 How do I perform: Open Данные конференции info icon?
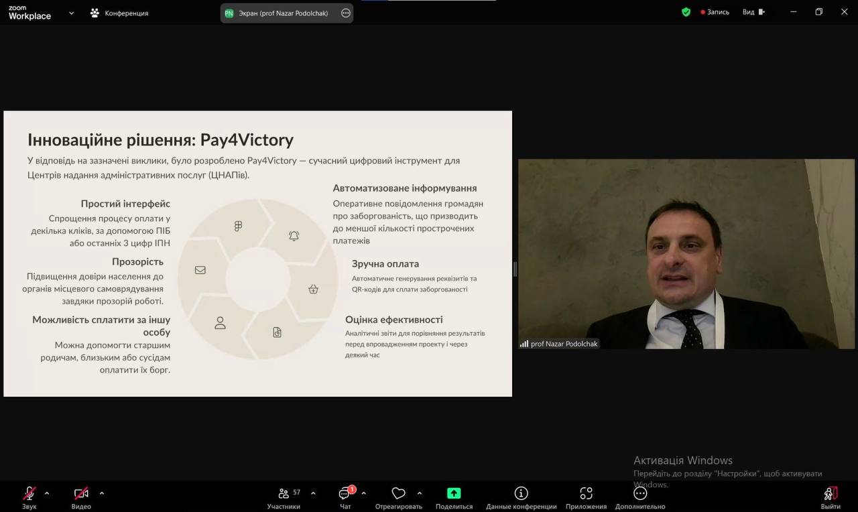pyautogui.click(x=521, y=494)
